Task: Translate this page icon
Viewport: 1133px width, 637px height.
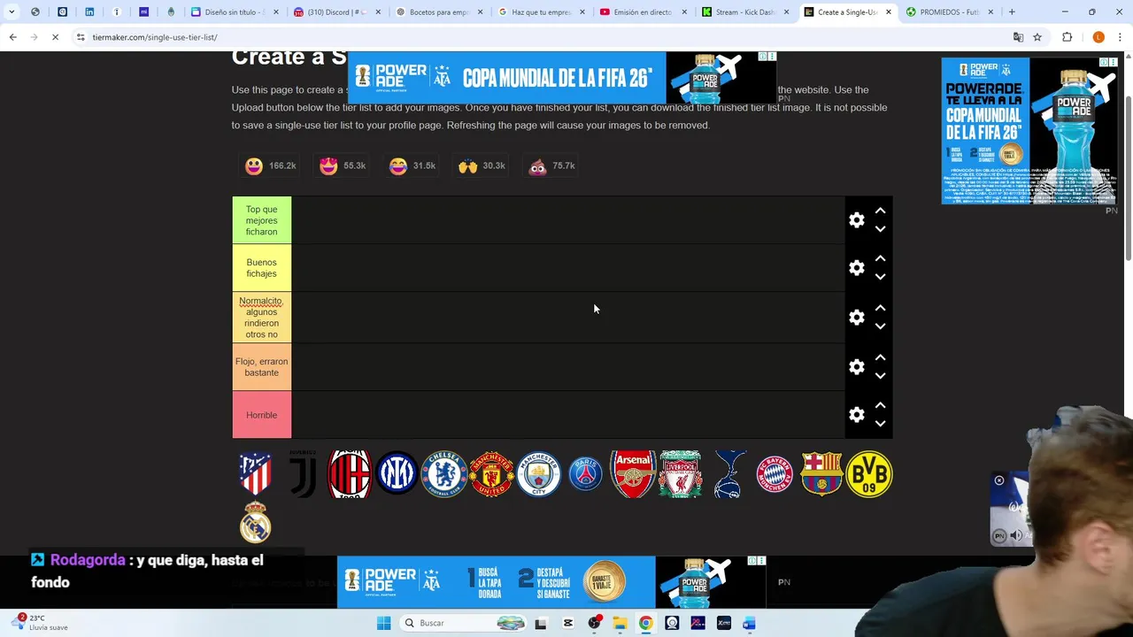Action: click(x=1018, y=37)
